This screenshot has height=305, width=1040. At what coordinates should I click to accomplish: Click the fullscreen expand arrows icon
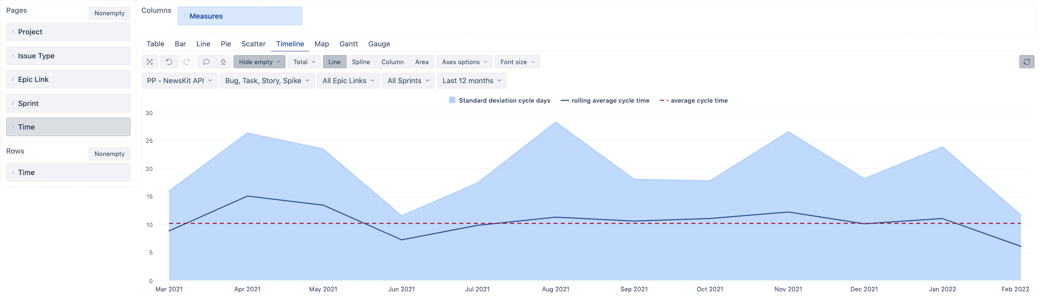[x=150, y=62]
